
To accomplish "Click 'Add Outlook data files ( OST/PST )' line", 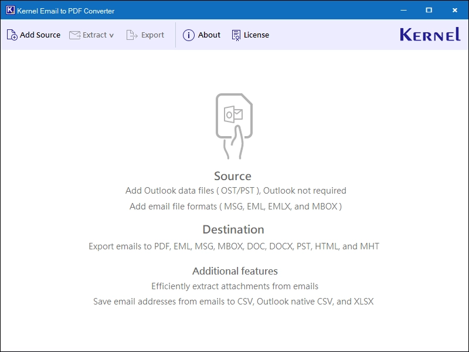I will 236,191.
